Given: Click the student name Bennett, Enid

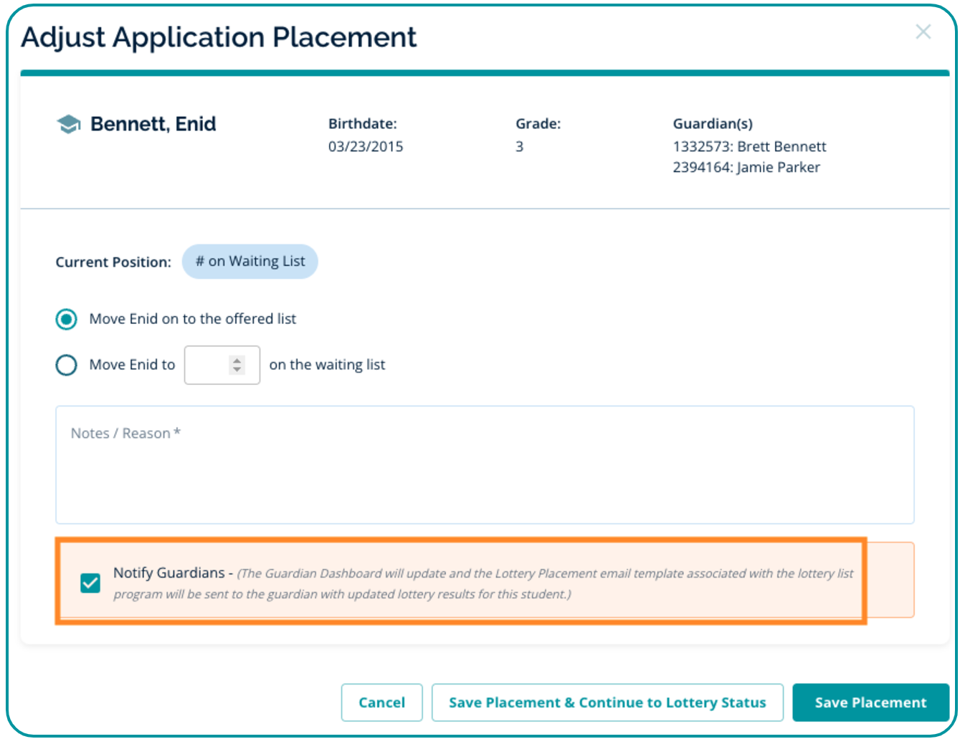Looking at the screenshot, I should pyautogui.click(x=153, y=124).
